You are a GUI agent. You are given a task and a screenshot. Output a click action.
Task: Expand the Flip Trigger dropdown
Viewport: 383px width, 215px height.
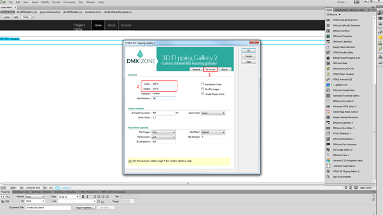[x=163, y=132]
